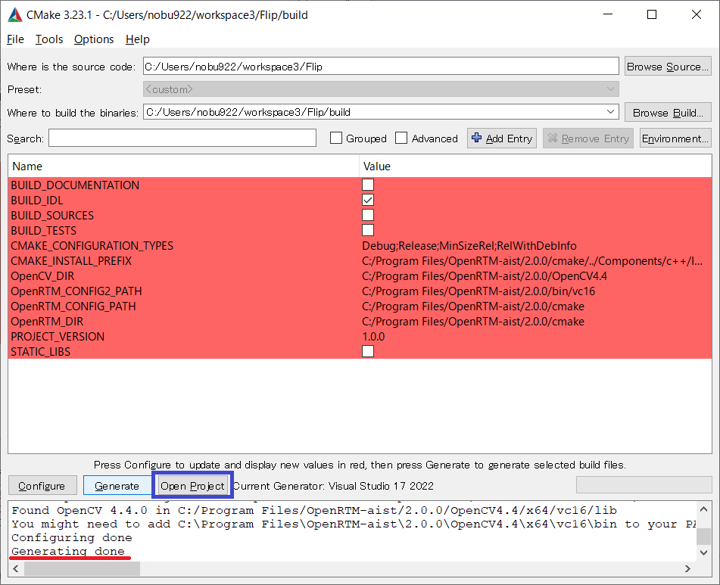The width and height of the screenshot is (720, 585).
Task: Select the PROJECT_VERSION entry name
Action: click(x=58, y=336)
